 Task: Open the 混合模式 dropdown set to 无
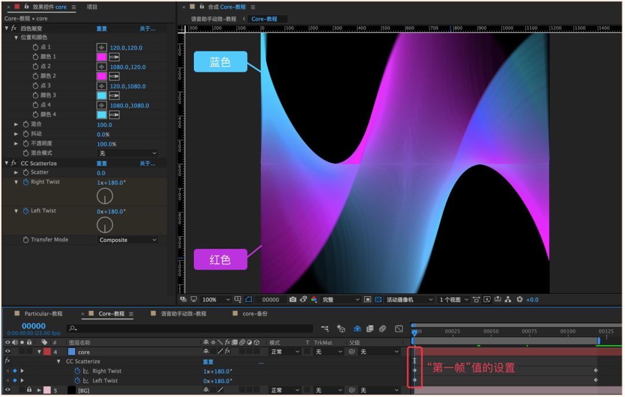coord(127,153)
